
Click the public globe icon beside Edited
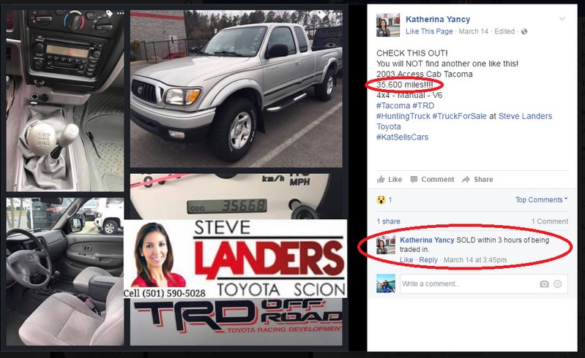(524, 31)
